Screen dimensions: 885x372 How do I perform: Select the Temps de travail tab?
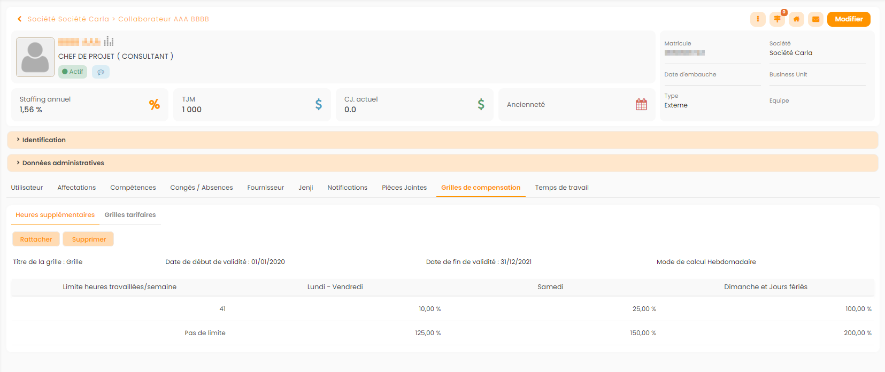pyautogui.click(x=561, y=188)
